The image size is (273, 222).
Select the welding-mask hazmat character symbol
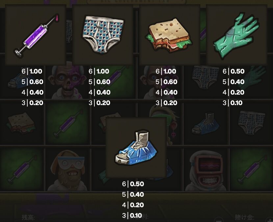coord(206,170)
